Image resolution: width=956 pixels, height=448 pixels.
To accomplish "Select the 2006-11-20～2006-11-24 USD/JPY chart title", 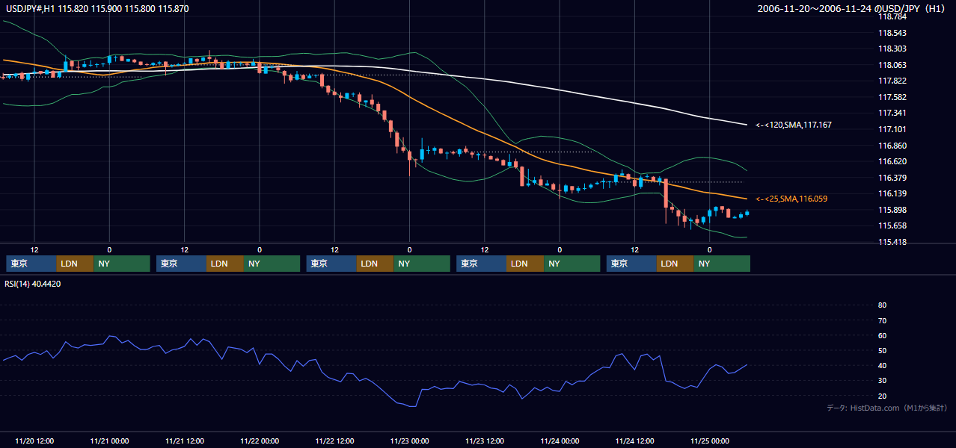I will tap(851, 8).
